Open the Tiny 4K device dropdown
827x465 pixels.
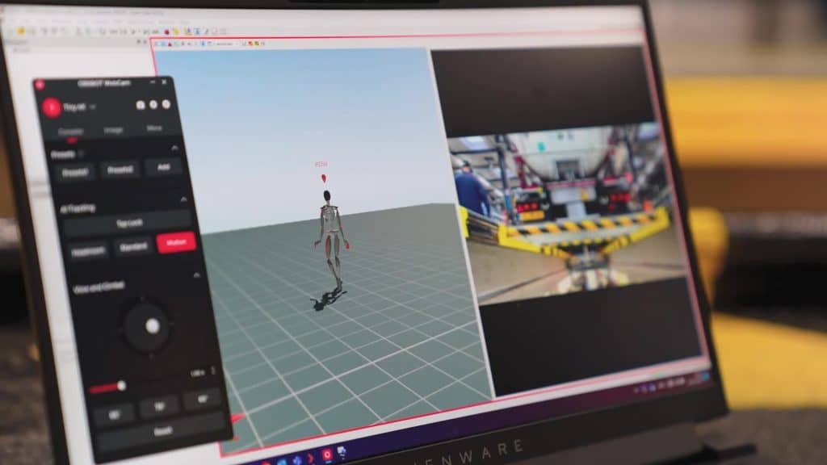click(x=93, y=106)
